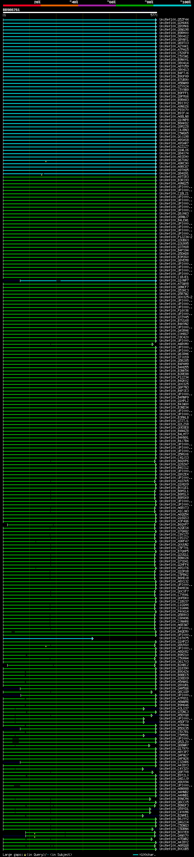This screenshot has height=857, width=194.
Task: Click the UniRef100_B0XYE8 label
Action: 174,832
